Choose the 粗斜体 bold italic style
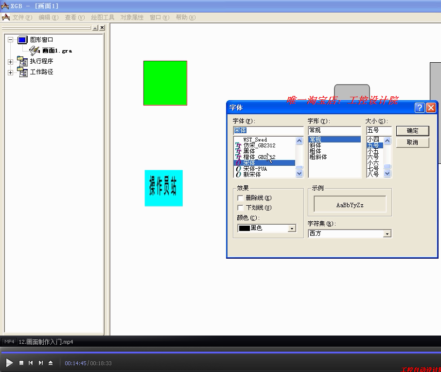441x372 pixels. coord(318,157)
